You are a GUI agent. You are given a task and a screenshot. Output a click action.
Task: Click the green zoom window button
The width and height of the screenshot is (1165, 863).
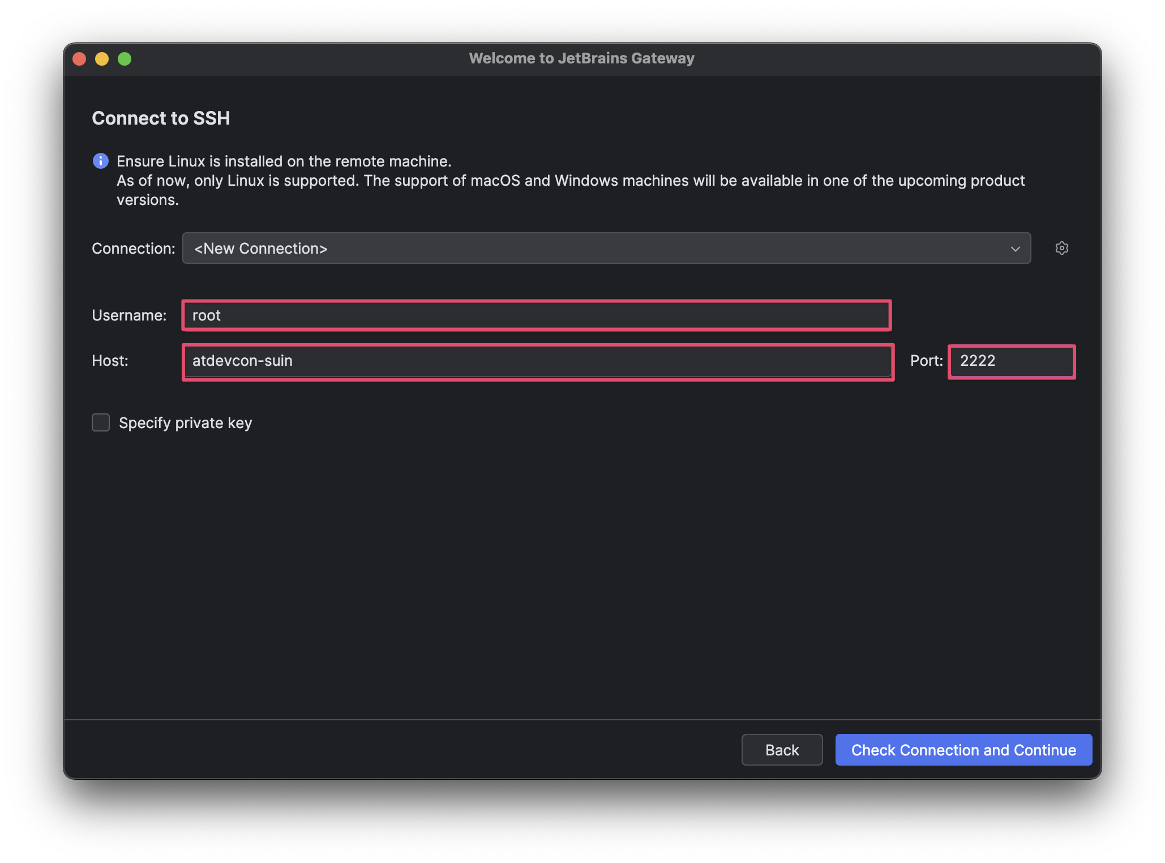tap(125, 58)
